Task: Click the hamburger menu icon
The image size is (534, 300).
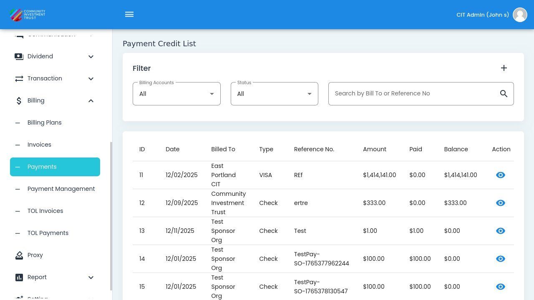Action: [x=129, y=15]
